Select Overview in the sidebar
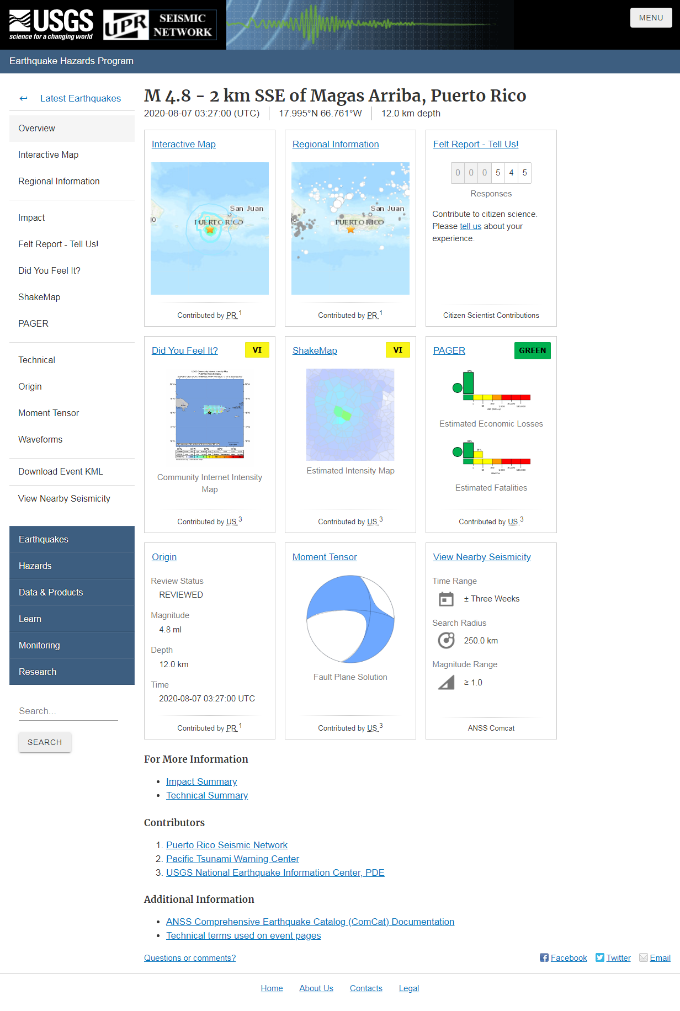 (72, 128)
